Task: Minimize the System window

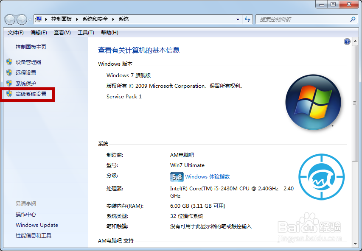Action: coord(322,4)
